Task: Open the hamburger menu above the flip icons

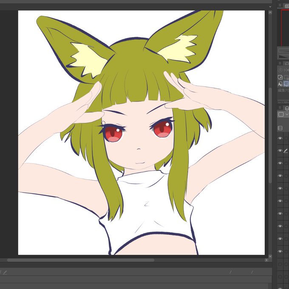Action: click(280, 63)
